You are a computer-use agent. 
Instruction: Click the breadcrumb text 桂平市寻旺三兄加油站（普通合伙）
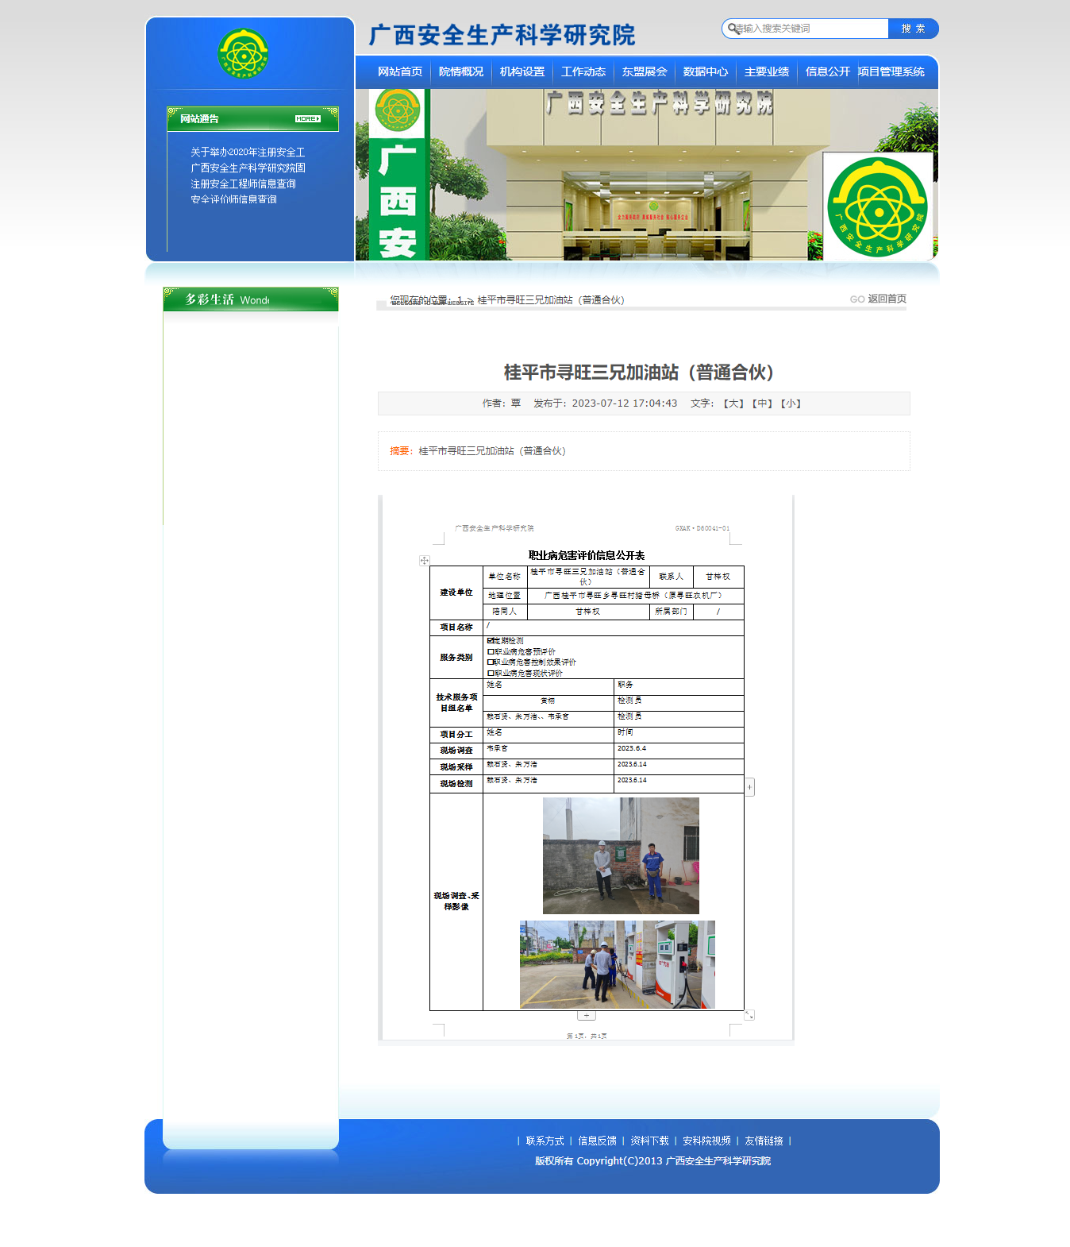[x=552, y=300]
